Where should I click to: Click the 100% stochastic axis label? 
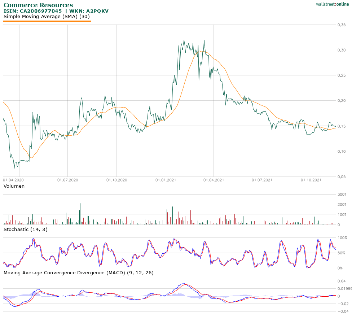342,238
